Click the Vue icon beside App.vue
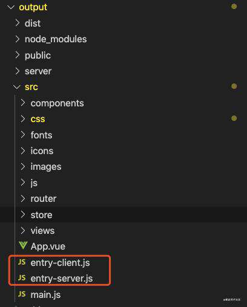Viewport: 247px width, 307px height. point(23,246)
